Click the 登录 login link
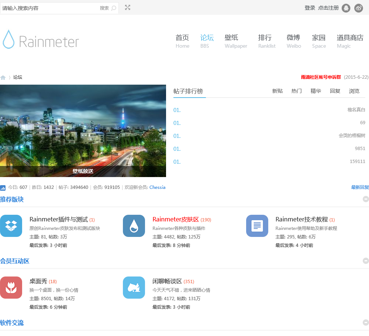369x336 pixels. (x=310, y=8)
